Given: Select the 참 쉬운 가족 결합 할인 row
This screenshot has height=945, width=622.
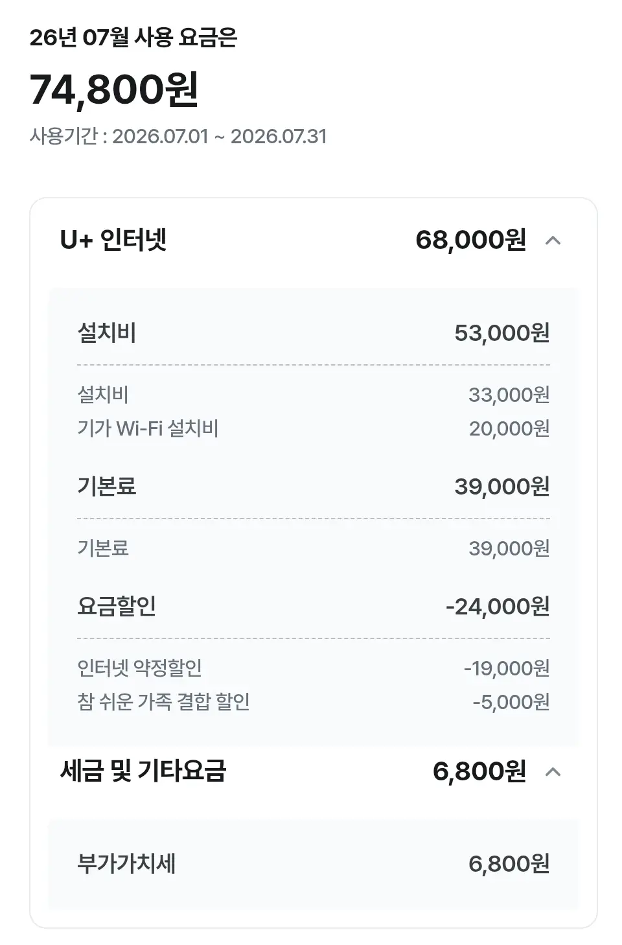Looking at the screenshot, I should [x=313, y=702].
